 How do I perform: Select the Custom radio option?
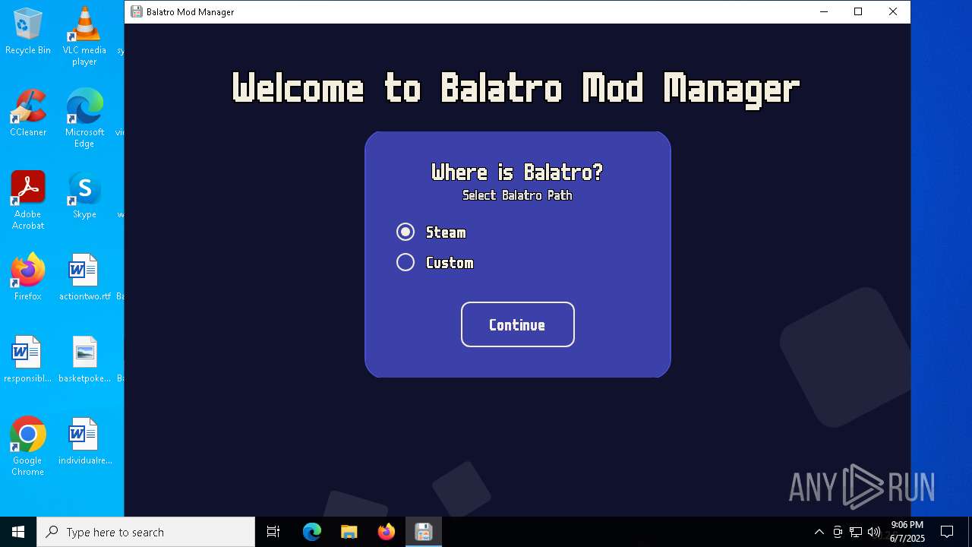[x=406, y=262]
